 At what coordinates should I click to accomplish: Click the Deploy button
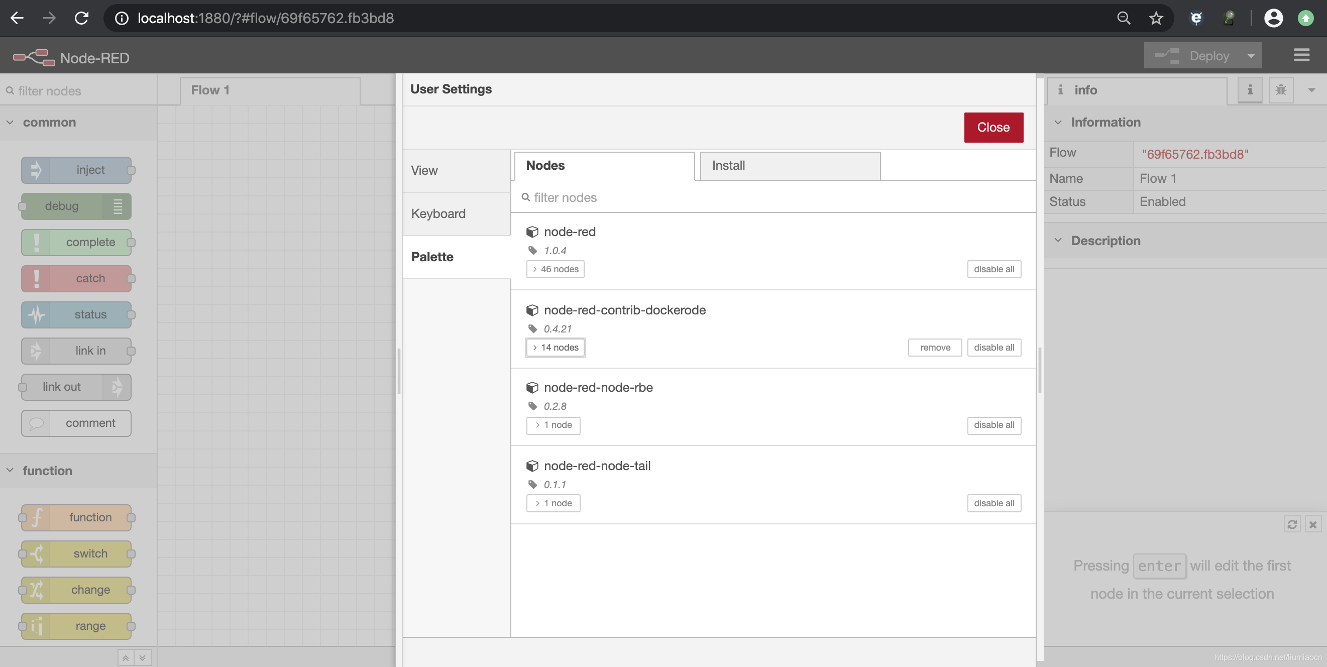(1192, 56)
